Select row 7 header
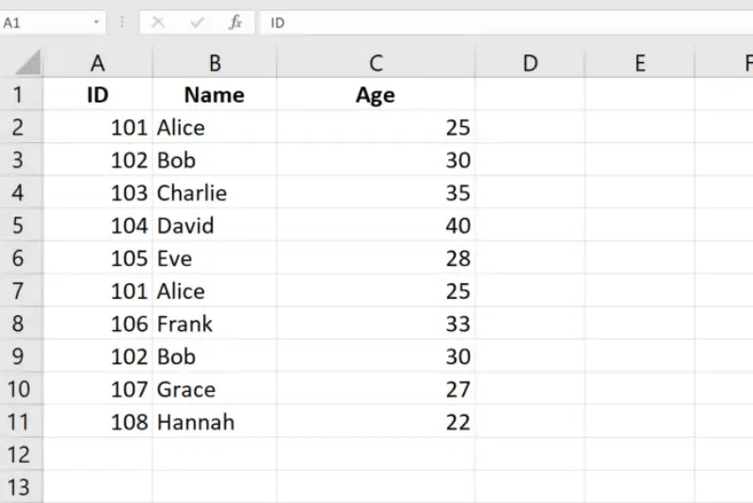Screen dimensions: 753x503 21,291
